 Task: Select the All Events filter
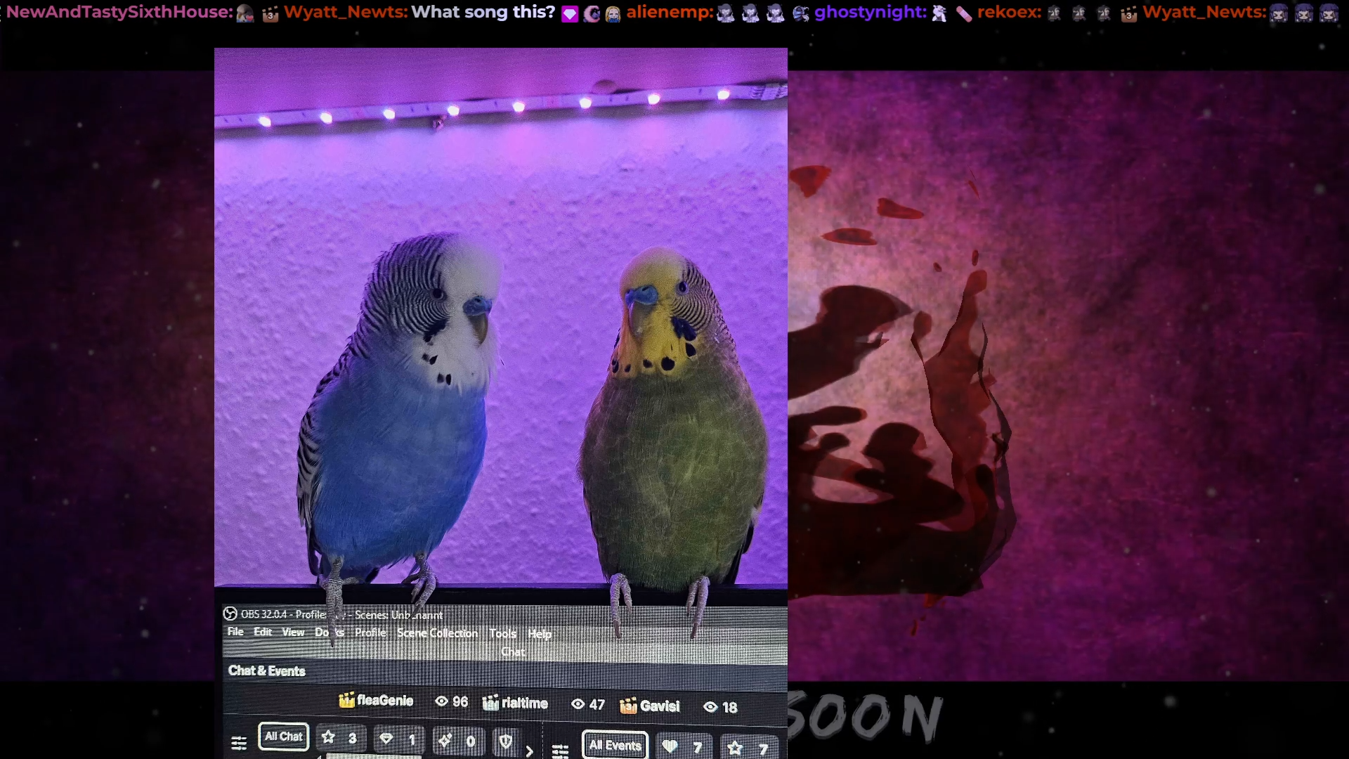pyautogui.click(x=615, y=745)
